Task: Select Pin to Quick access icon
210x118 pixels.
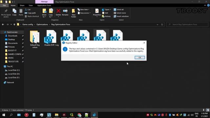Action: coord(6,13)
